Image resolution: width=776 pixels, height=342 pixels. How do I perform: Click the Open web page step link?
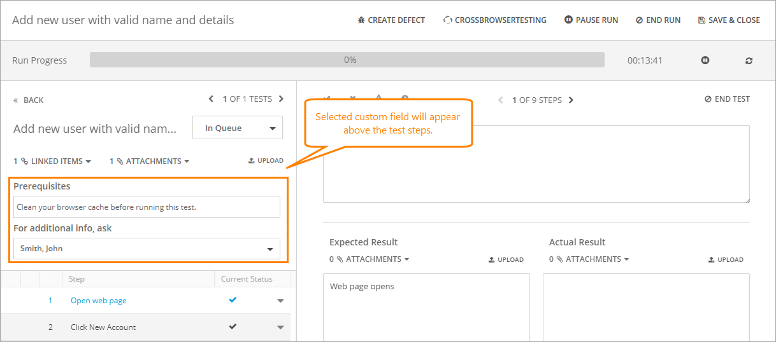[x=99, y=301]
